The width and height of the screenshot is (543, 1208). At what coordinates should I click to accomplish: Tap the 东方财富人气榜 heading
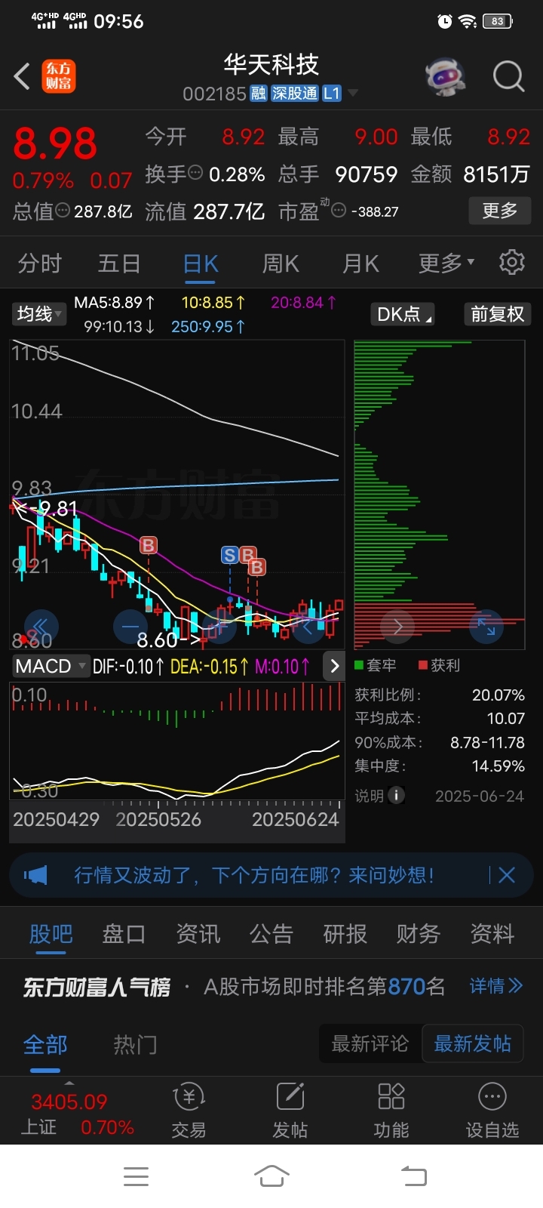click(x=97, y=987)
